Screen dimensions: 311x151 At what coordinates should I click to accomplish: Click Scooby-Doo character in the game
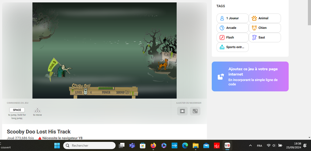click(x=163, y=65)
